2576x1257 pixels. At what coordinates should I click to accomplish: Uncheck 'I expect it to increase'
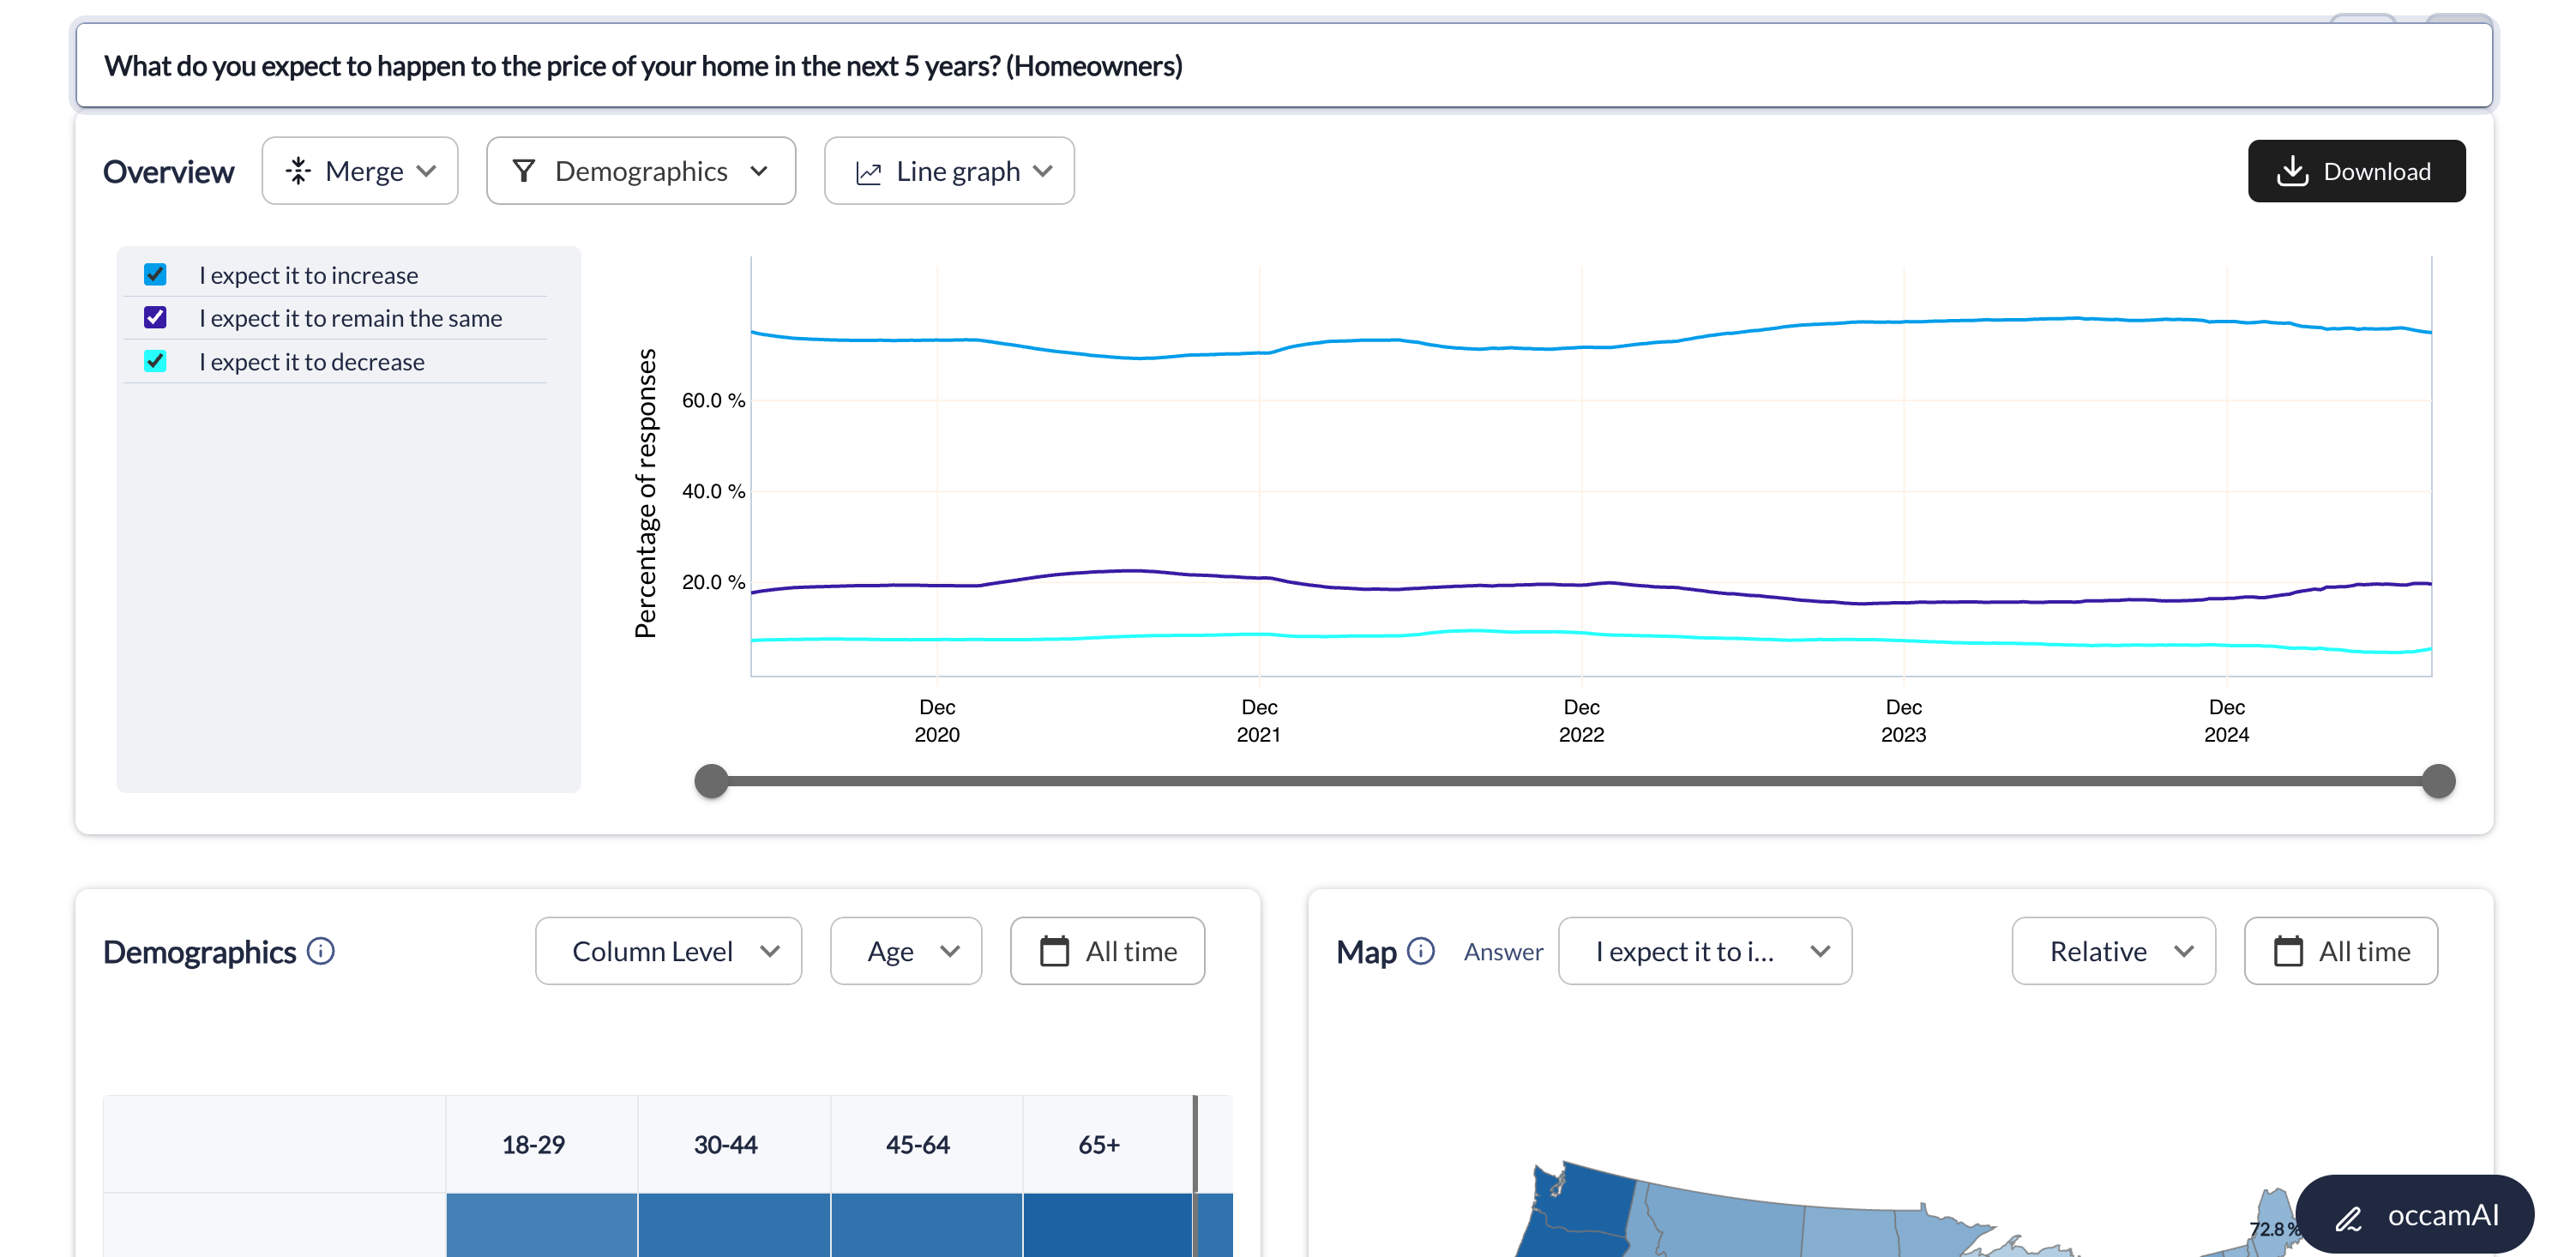point(155,274)
